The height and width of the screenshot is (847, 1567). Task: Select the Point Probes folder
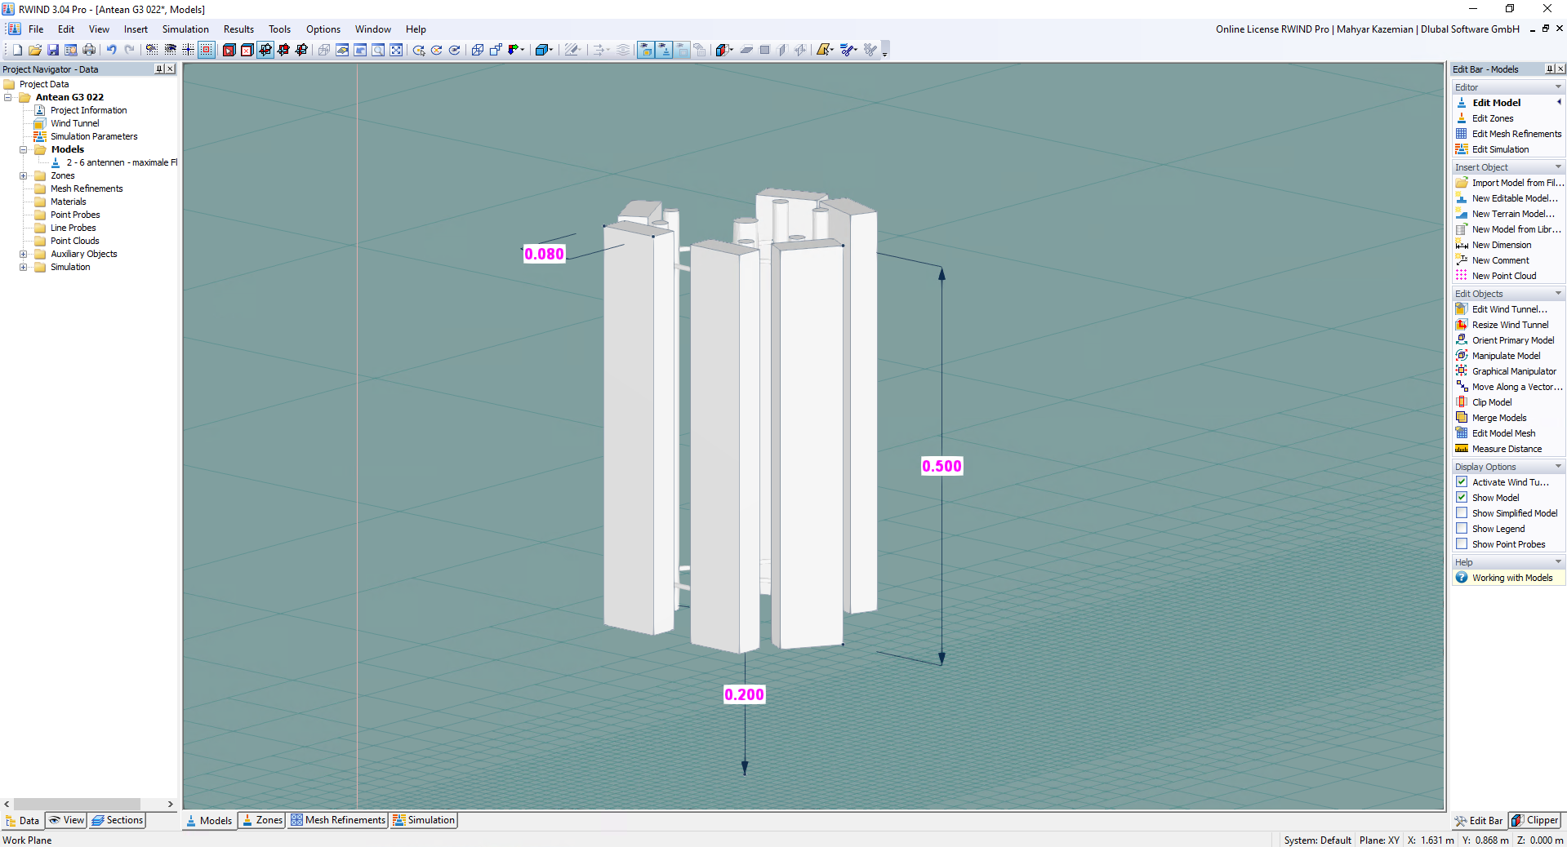75,215
